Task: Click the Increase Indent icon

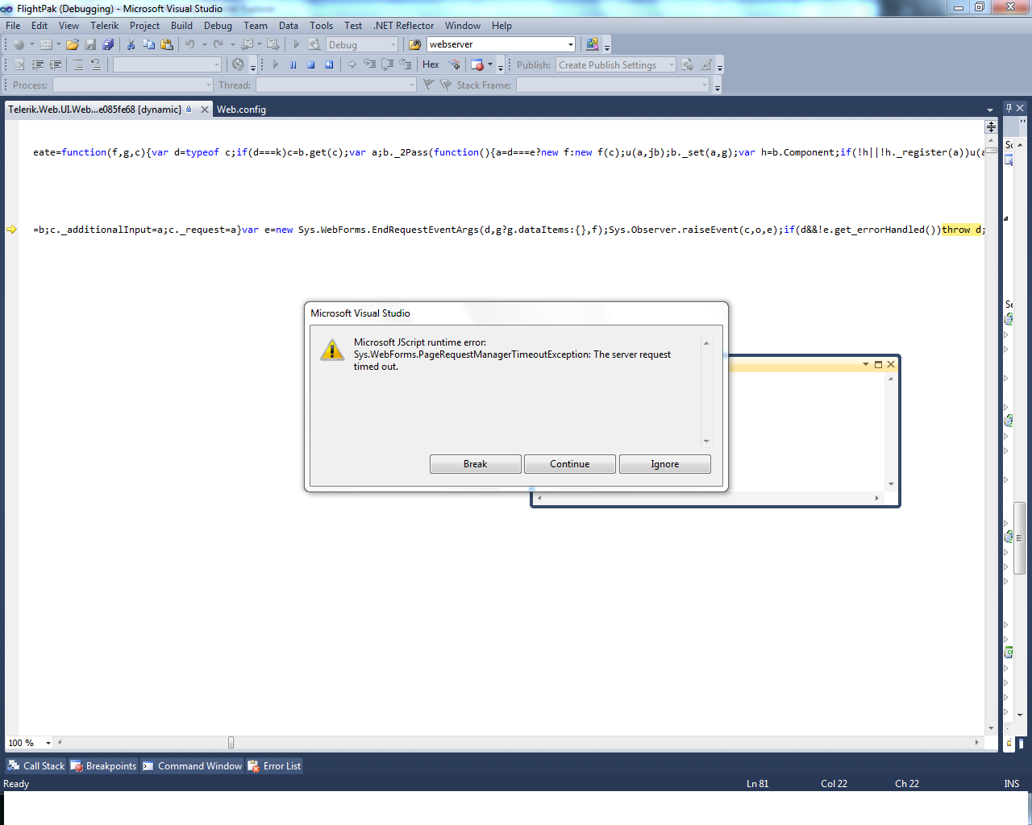Action: tap(56, 65)
